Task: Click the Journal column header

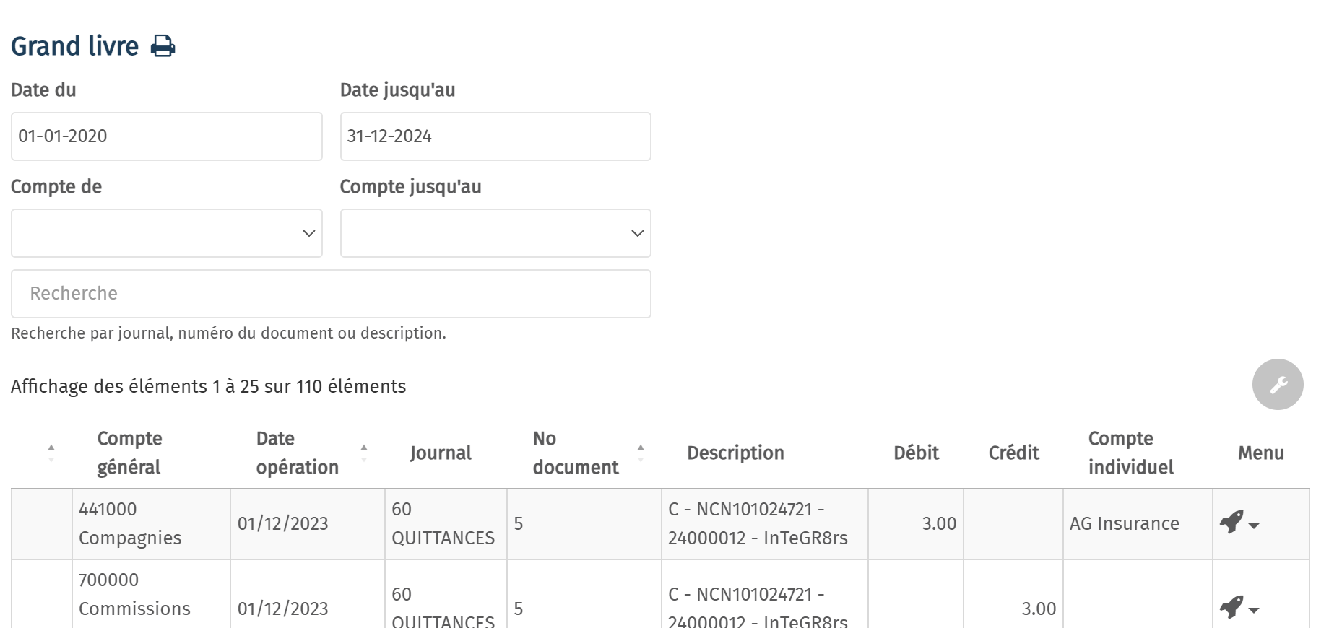Action: tap(441, 453)
